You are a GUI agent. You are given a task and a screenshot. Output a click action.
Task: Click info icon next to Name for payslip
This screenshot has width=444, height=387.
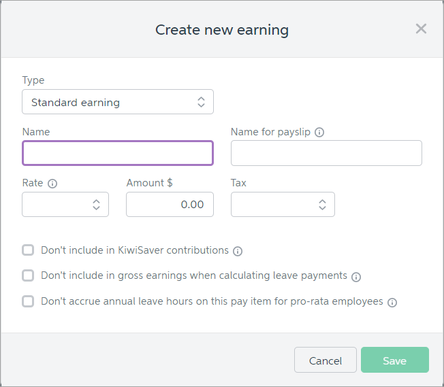[x=319, y=133]
